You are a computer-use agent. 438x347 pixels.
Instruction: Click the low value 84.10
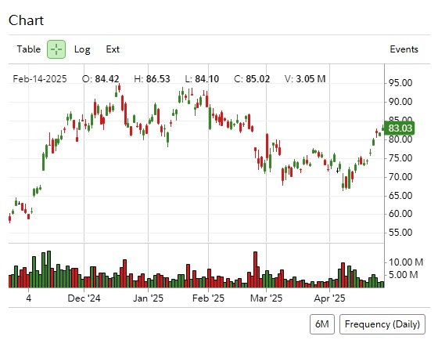pos(207,79)
